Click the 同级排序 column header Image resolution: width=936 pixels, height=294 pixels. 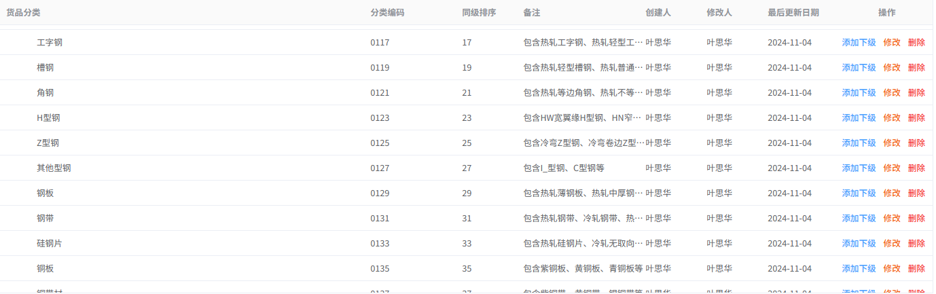[479, 12]
